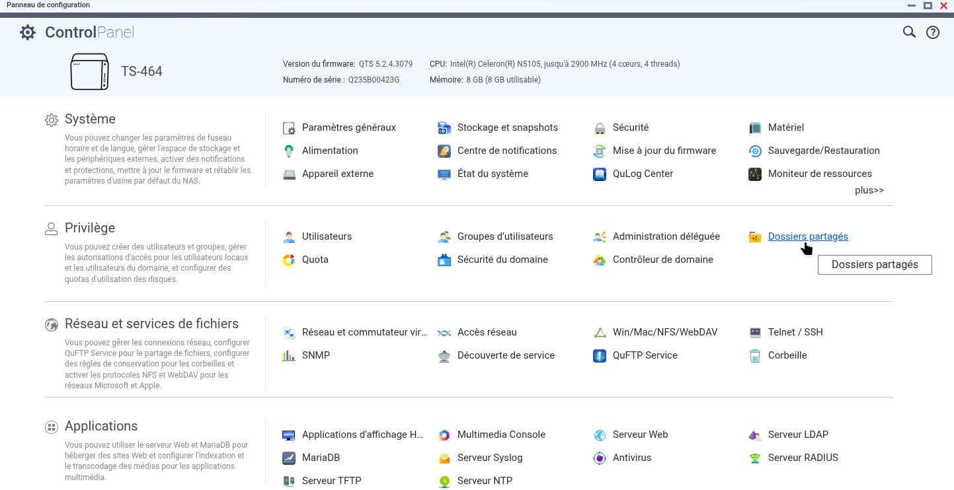This screenshot has width=954, height=490.
Task: Click the Mise à jour du firmware icon
Action: [x=600, y=151]
